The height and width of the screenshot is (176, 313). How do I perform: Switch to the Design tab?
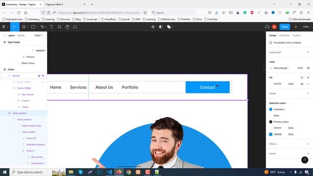point(273,35)
